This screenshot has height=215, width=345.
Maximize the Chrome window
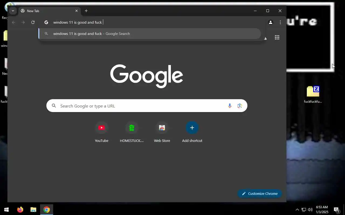[268, 11]
